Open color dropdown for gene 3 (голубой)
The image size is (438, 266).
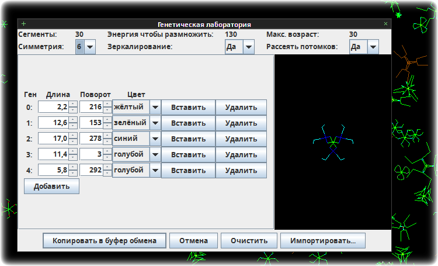(137, 154)
